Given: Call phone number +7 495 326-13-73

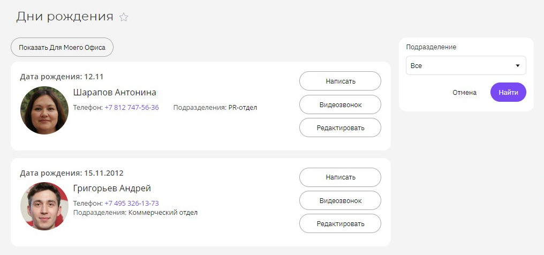Looking at the screenshot, I should tap(132, 204).
